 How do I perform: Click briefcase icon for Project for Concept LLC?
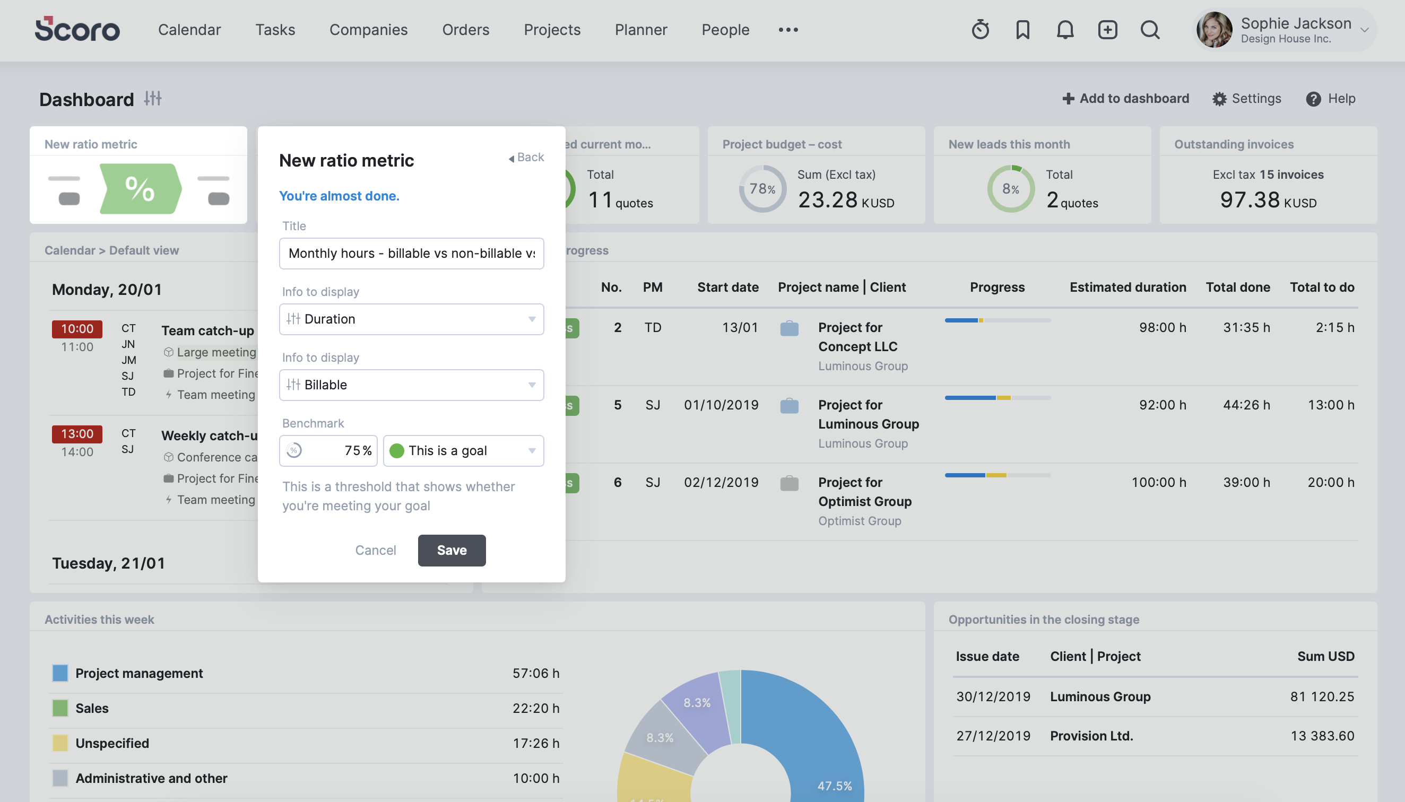(789, 328)
